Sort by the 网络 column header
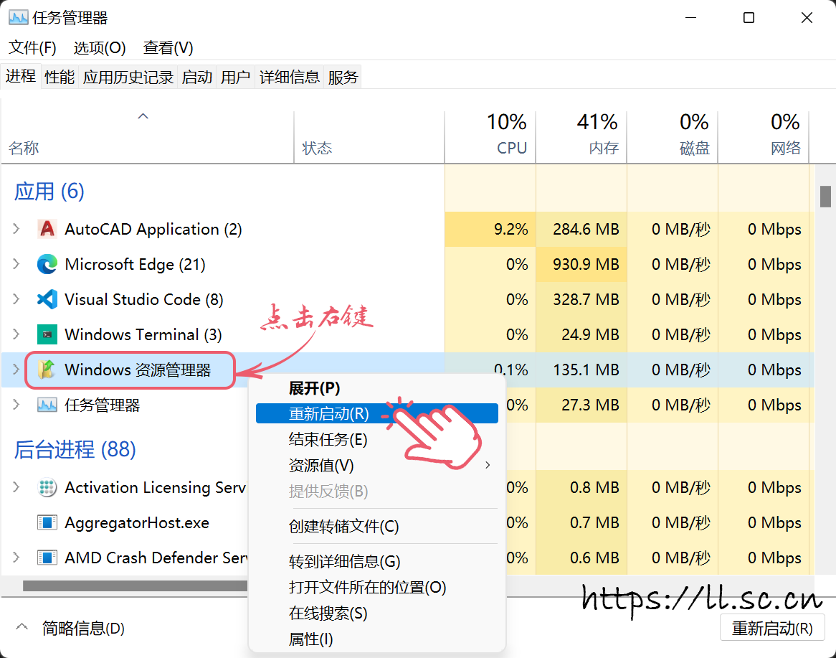836x658 pixels. point(764,138)
